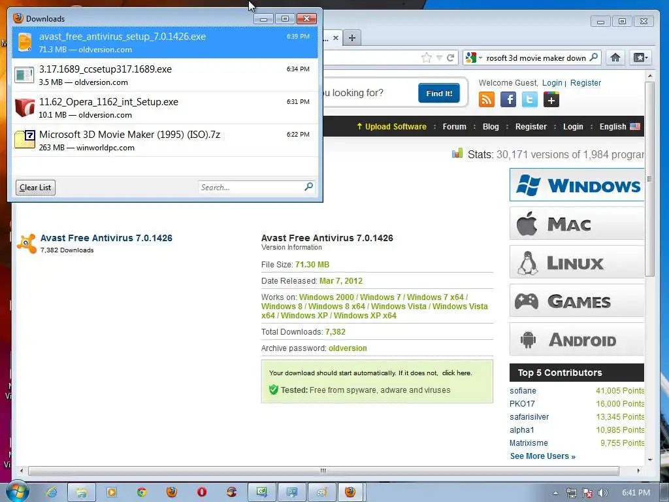
Task: Open Windows Explorer from the taskbar
Action: [x=82, y=492]
